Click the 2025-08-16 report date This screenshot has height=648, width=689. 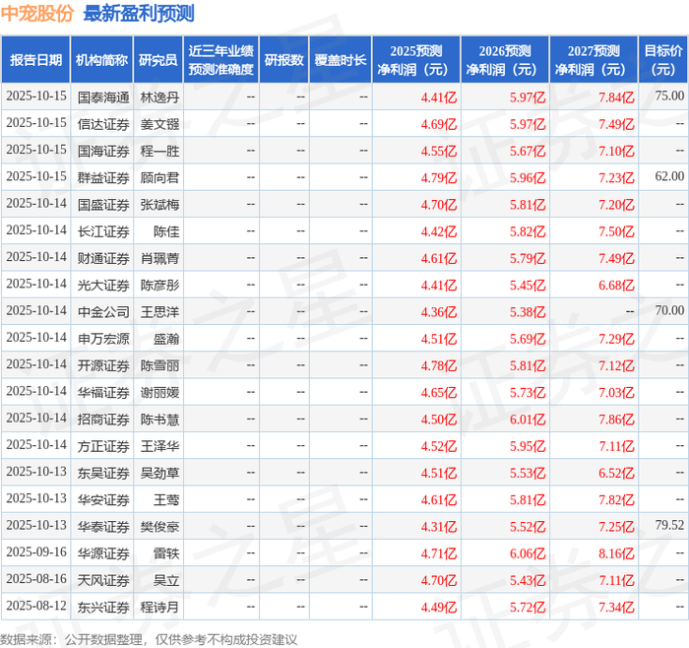(x=36, y=579)
